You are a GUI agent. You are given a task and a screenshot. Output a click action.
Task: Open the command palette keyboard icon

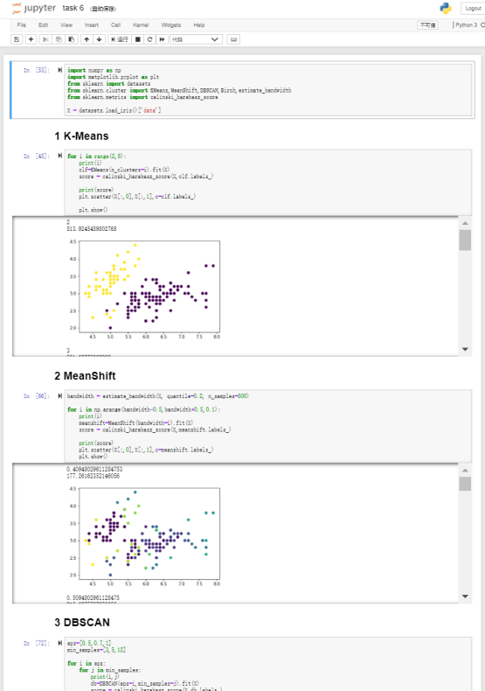coord(233,39)
